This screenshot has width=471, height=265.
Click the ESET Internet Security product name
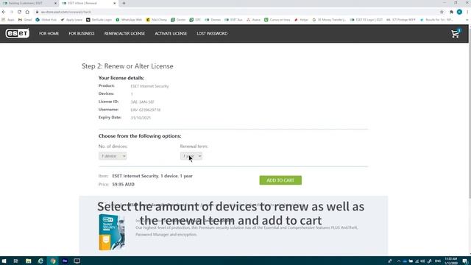pyautogui.click(x=149, y=86)
